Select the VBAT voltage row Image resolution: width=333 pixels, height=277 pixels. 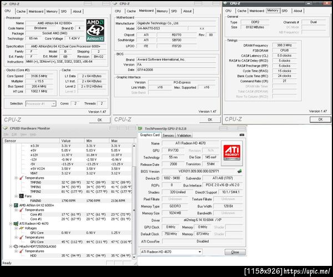[x=68, y=173]
